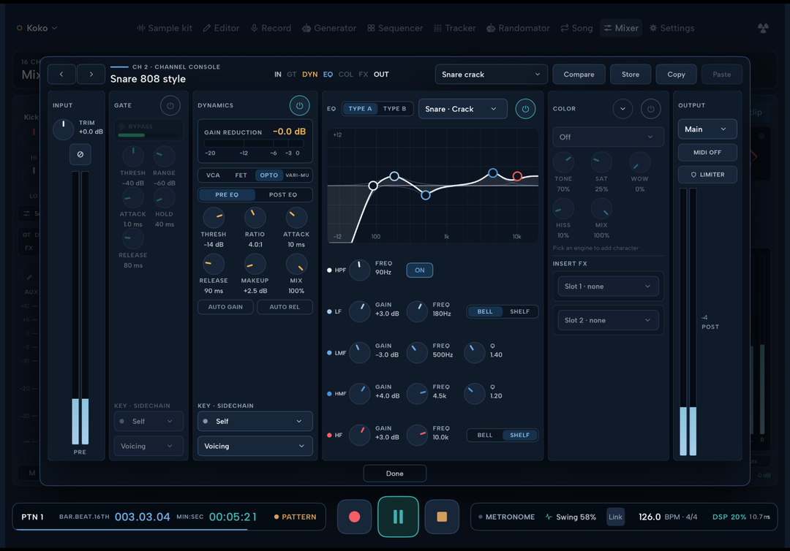Click the HPF Freq knob
This screenshot has width=790, height=551.
point(360,270)
